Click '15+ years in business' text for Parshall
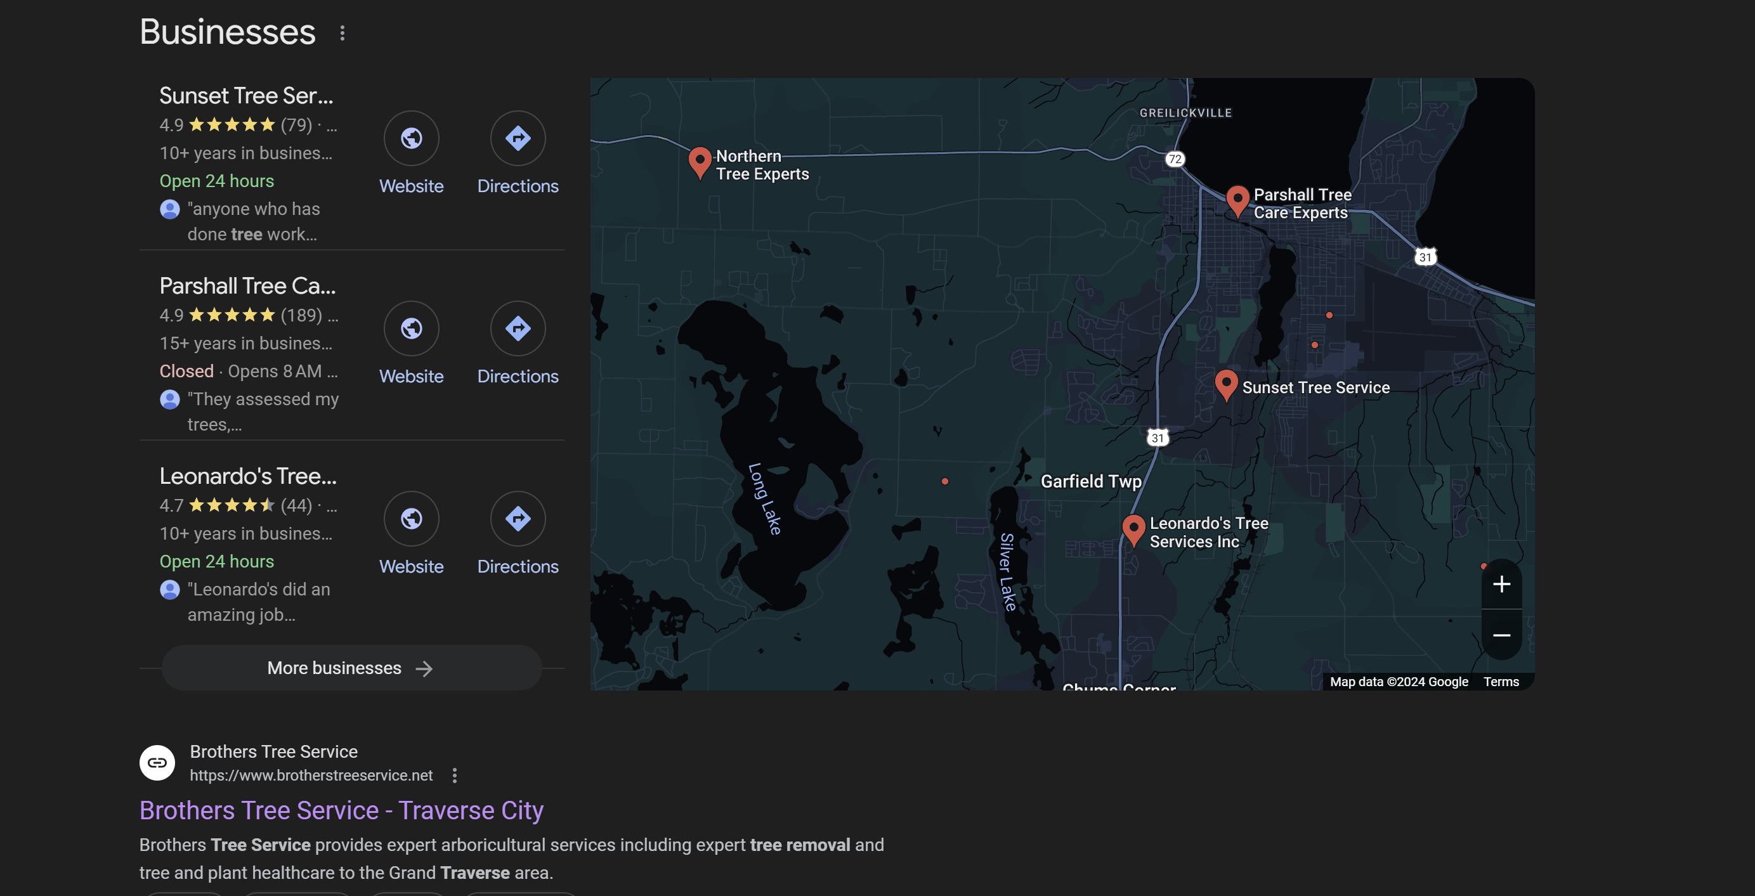The height and width of the screenshot is (896, 1755). click(x=246, y=344)
